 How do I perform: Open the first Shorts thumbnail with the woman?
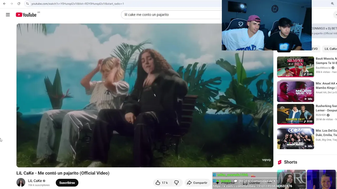(291, 180)
